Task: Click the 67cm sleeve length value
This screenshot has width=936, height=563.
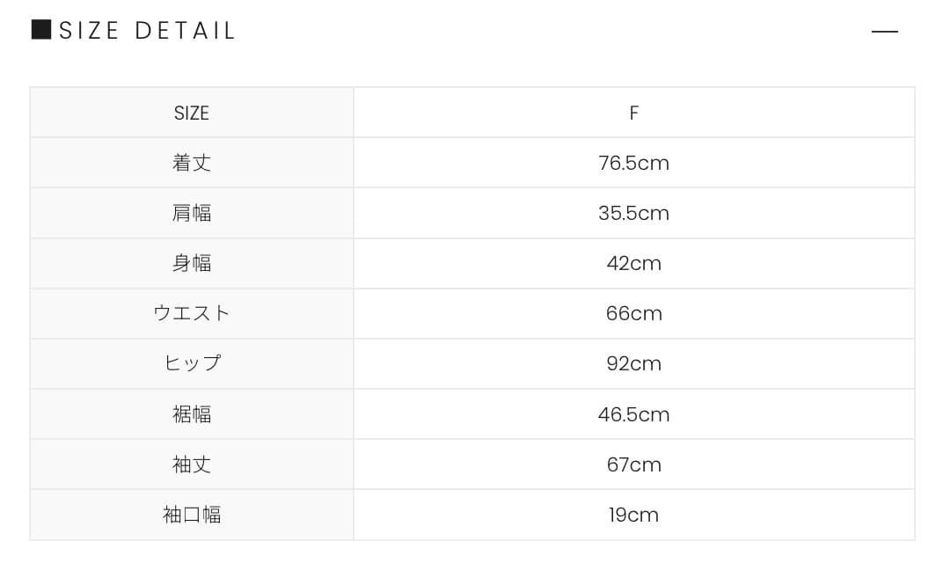Action: [633, 464]
